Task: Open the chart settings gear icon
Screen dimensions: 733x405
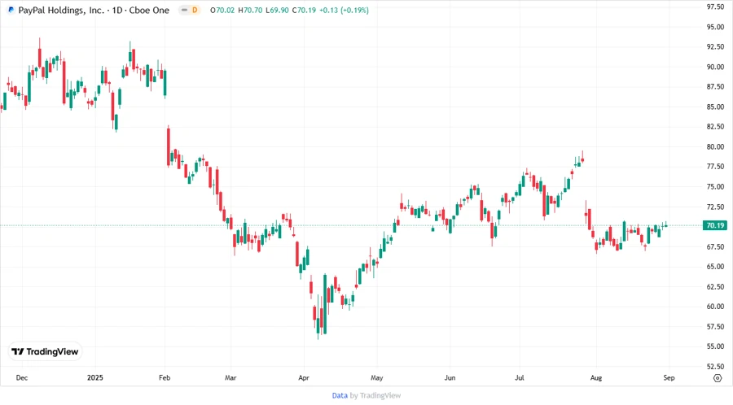Action: point(718,378)
